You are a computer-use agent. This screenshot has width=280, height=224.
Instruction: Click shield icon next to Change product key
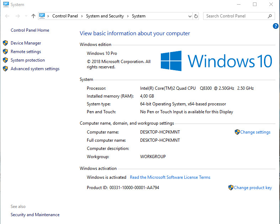pyautogui.click(x=231, y=188)
